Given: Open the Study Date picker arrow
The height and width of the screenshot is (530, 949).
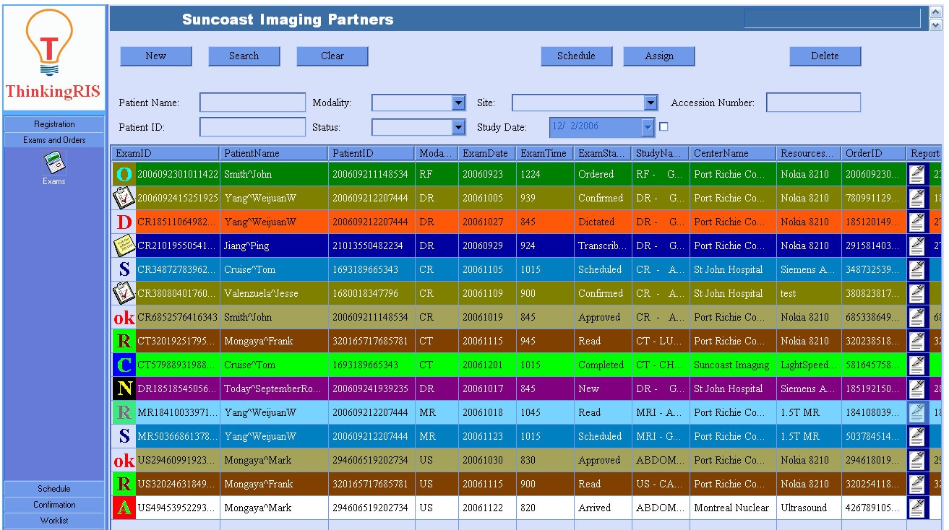Looking at the screenshot, I should (x=647, y=128).
